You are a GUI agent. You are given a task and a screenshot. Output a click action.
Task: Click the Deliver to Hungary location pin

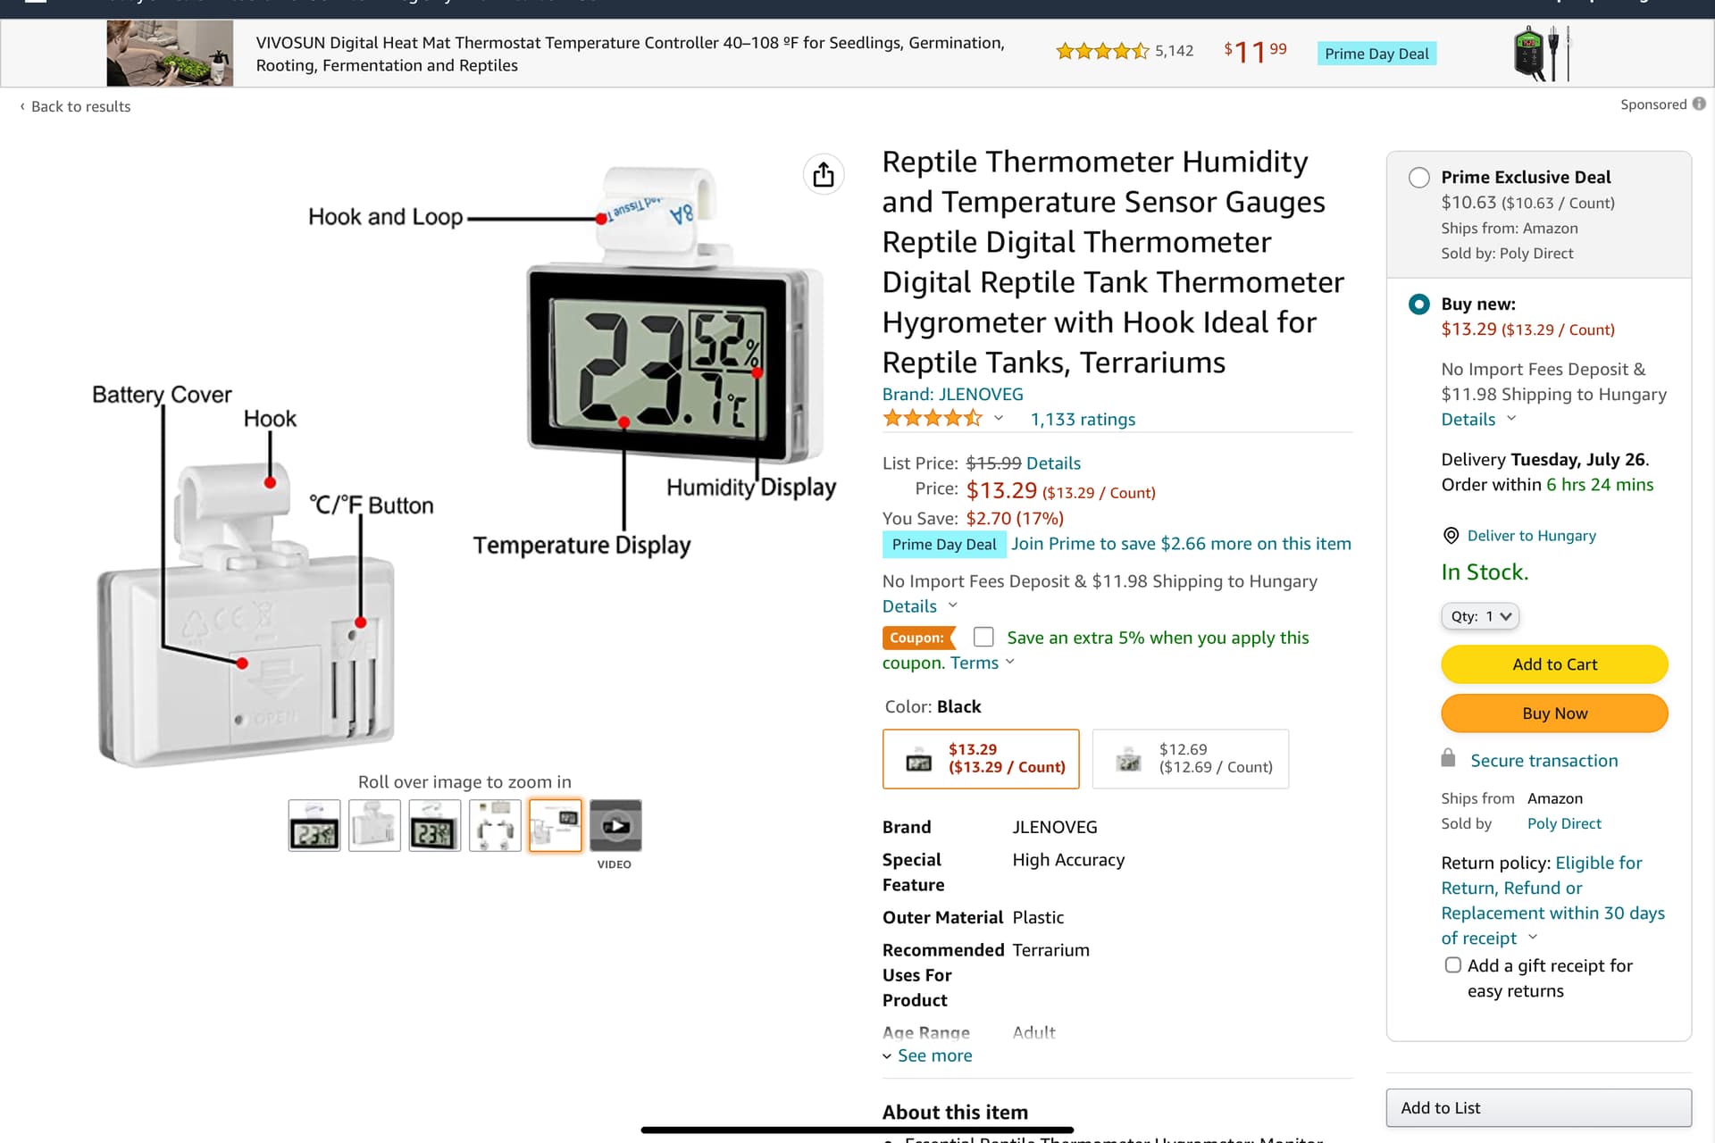[x=1451, y=536]
